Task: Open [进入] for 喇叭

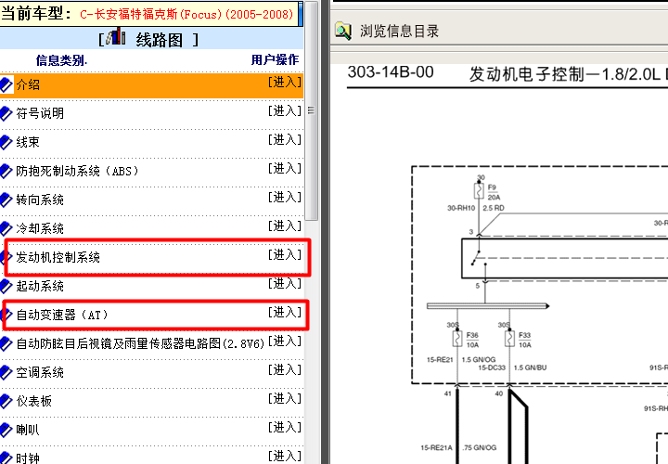Action: pyautogui.click(x=285, y=428)
